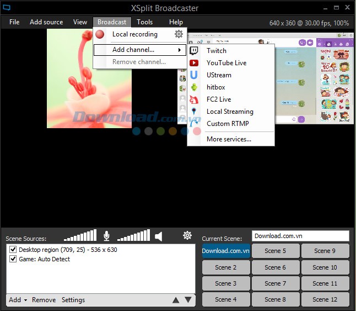Click the Local Streaming pin icon
356x311 pixels.
coord(193,111)
